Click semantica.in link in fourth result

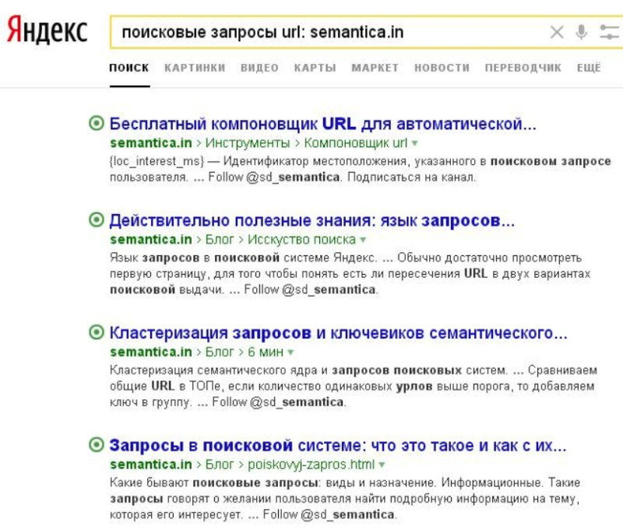click(151, 465)
